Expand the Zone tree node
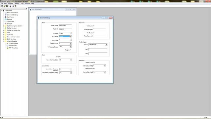The width and height of the screenshot is (211, 119). pos(4,32)
